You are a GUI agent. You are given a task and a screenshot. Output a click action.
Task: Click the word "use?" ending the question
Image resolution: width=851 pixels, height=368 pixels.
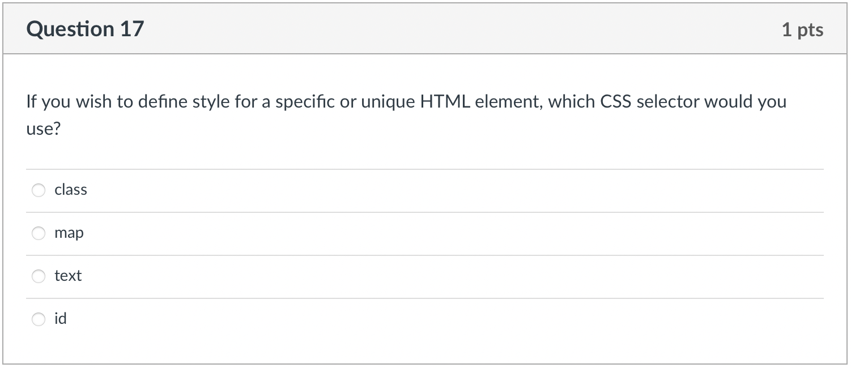coord(43,130)
